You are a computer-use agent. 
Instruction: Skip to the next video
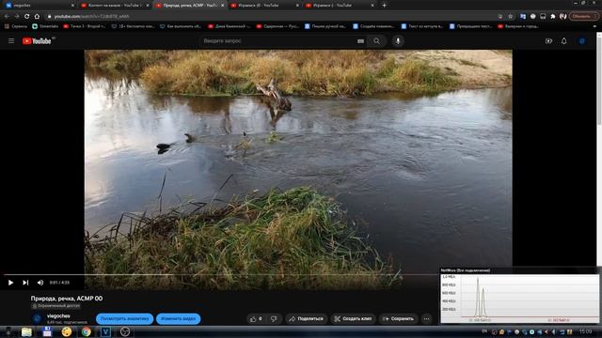pyautogui.click(x=25, y=283)
